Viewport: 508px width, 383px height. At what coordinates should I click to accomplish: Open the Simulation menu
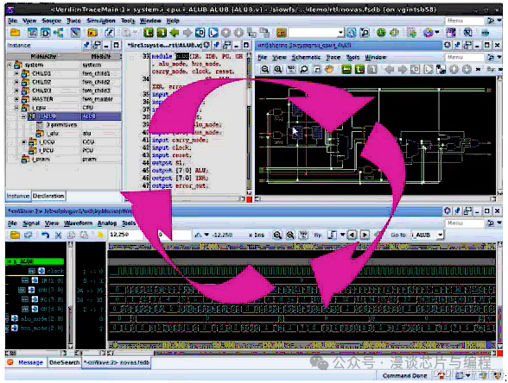(x=101, y=21)
